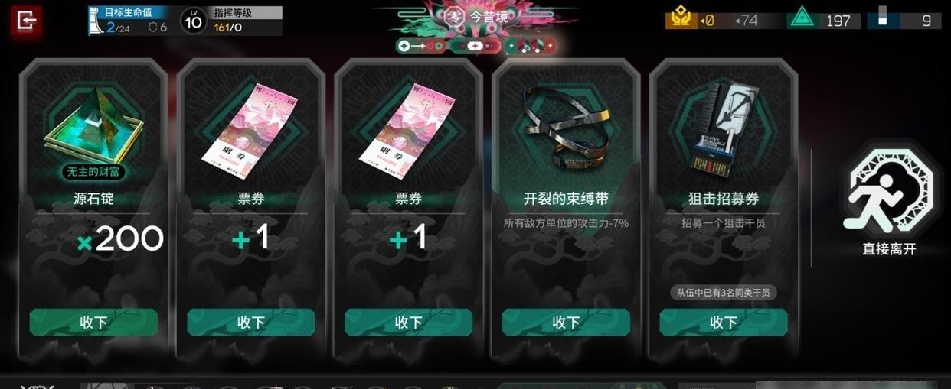Click the 无主的财富 label tag
Screen dimensions: 951x389
click(93, 172)
